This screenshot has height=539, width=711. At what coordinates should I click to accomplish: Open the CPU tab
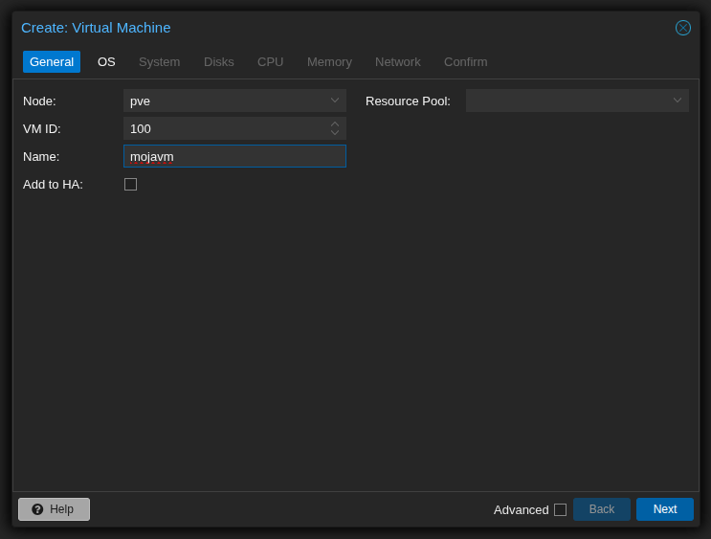(x=270, y=62)
